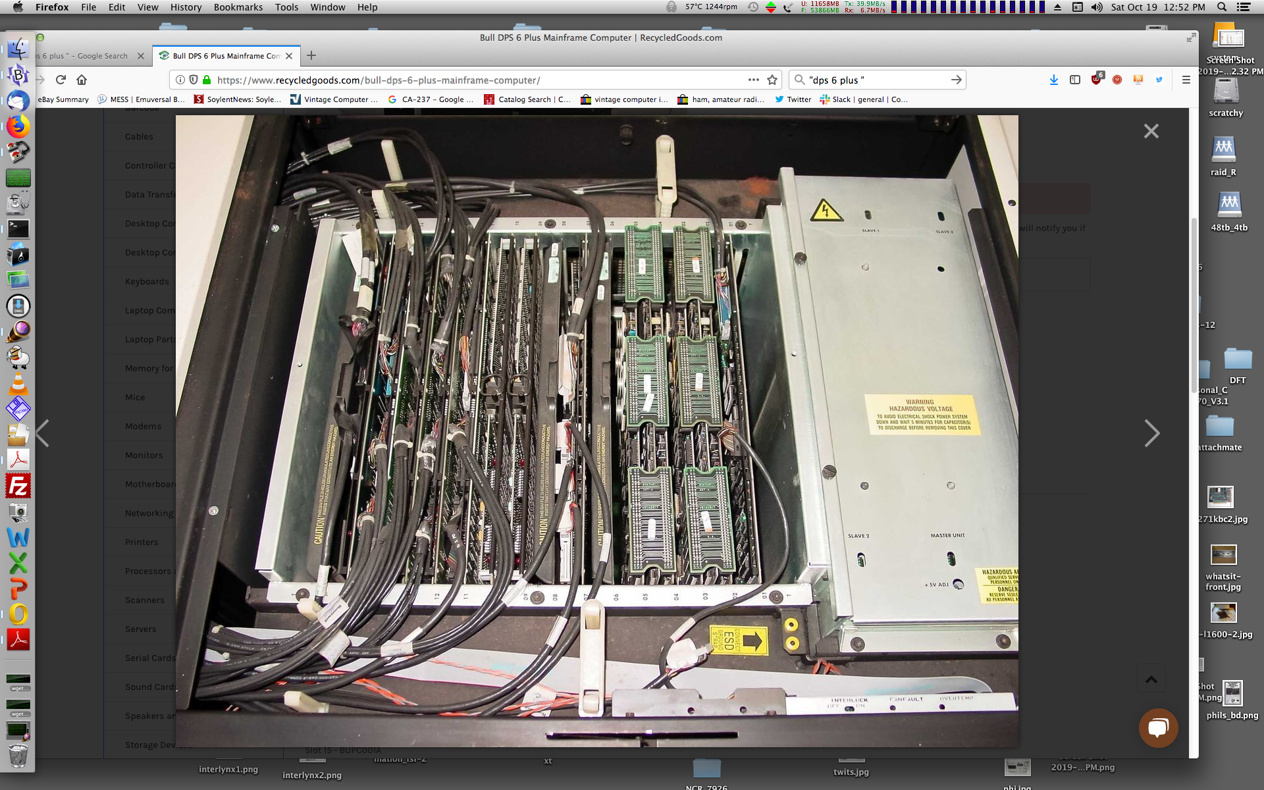Click scroll-to-top chevron button
This screenshot has height=790, width=1264.
(x=1151, y=679)
